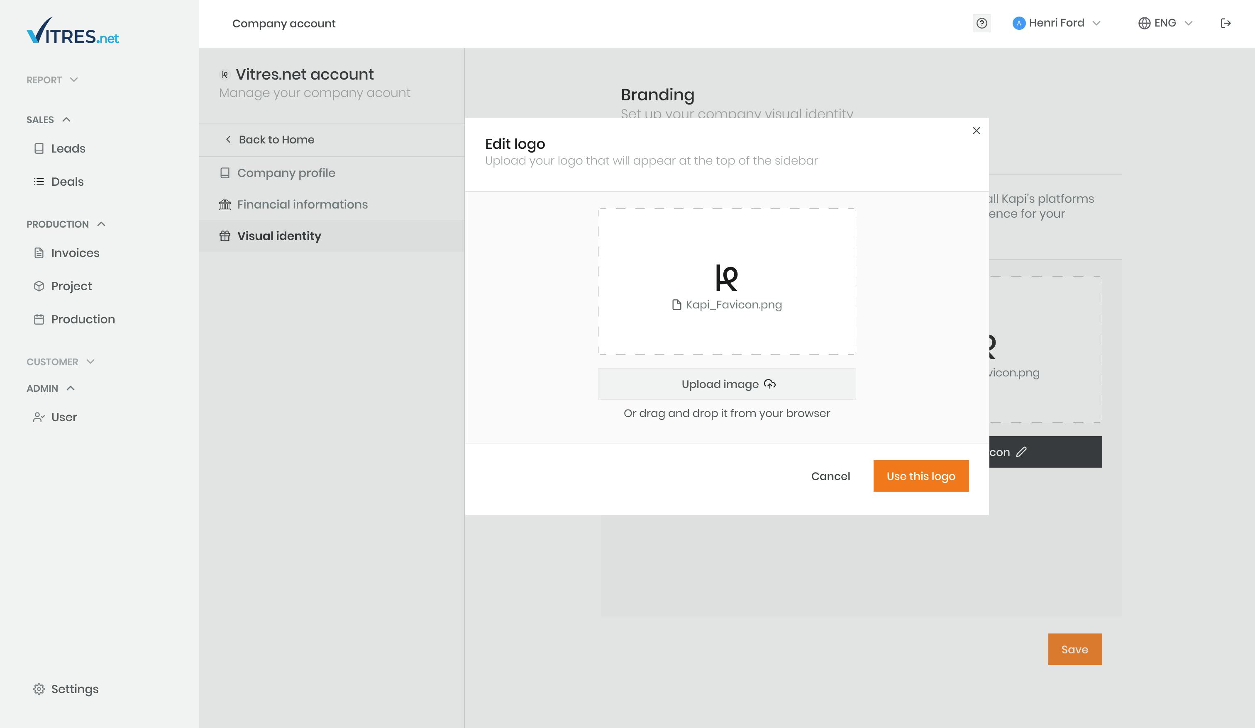Viewport: 1255px width, 728px height.
Task: Click the User person icon
Action: 39,417
